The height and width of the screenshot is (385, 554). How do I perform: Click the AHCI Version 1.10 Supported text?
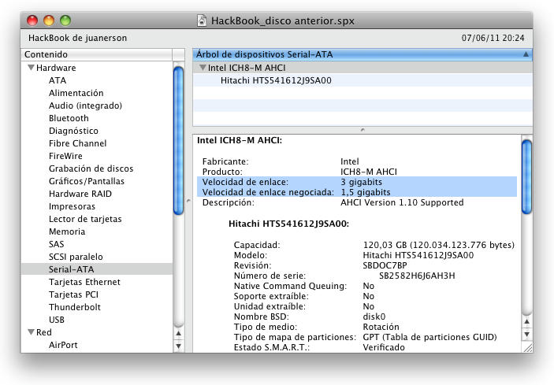pos(402,202)
